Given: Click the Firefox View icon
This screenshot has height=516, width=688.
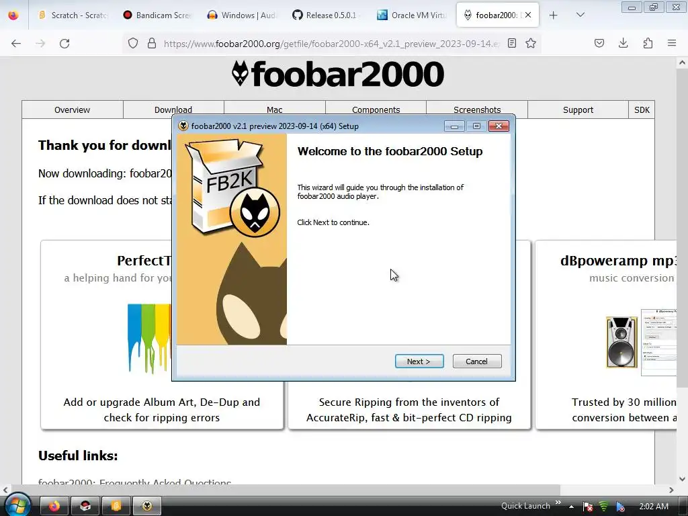Looking at the screenshot, I should (x=13, y=15).
